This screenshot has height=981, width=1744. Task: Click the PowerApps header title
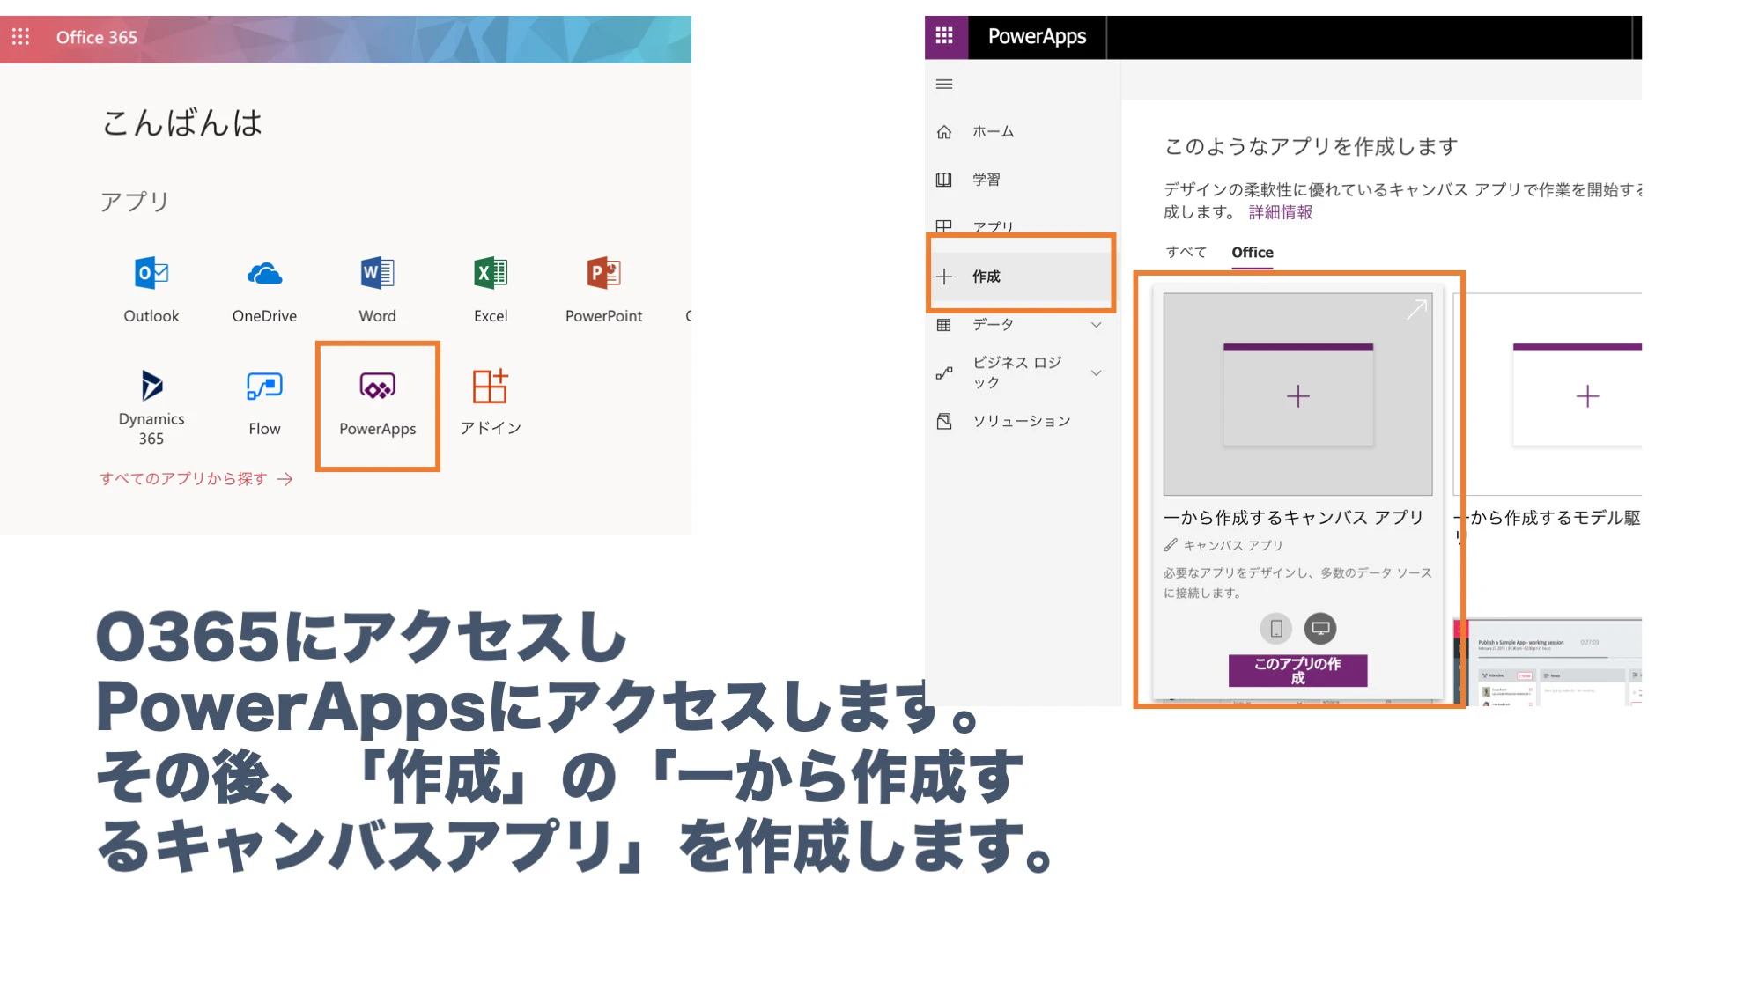[1037, 36]
